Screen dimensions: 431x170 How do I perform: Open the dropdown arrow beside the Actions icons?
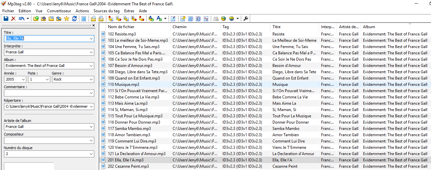(x=166, y=19)
